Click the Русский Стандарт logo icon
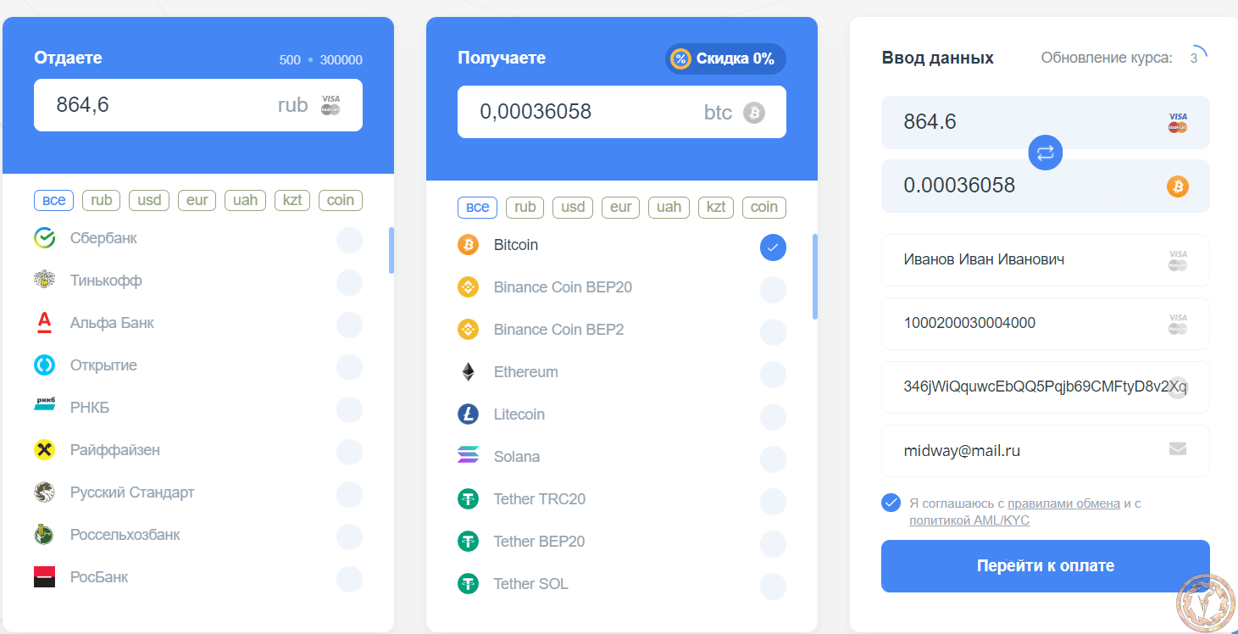This screenshot has height=634, width=1238. coord(44,492)
